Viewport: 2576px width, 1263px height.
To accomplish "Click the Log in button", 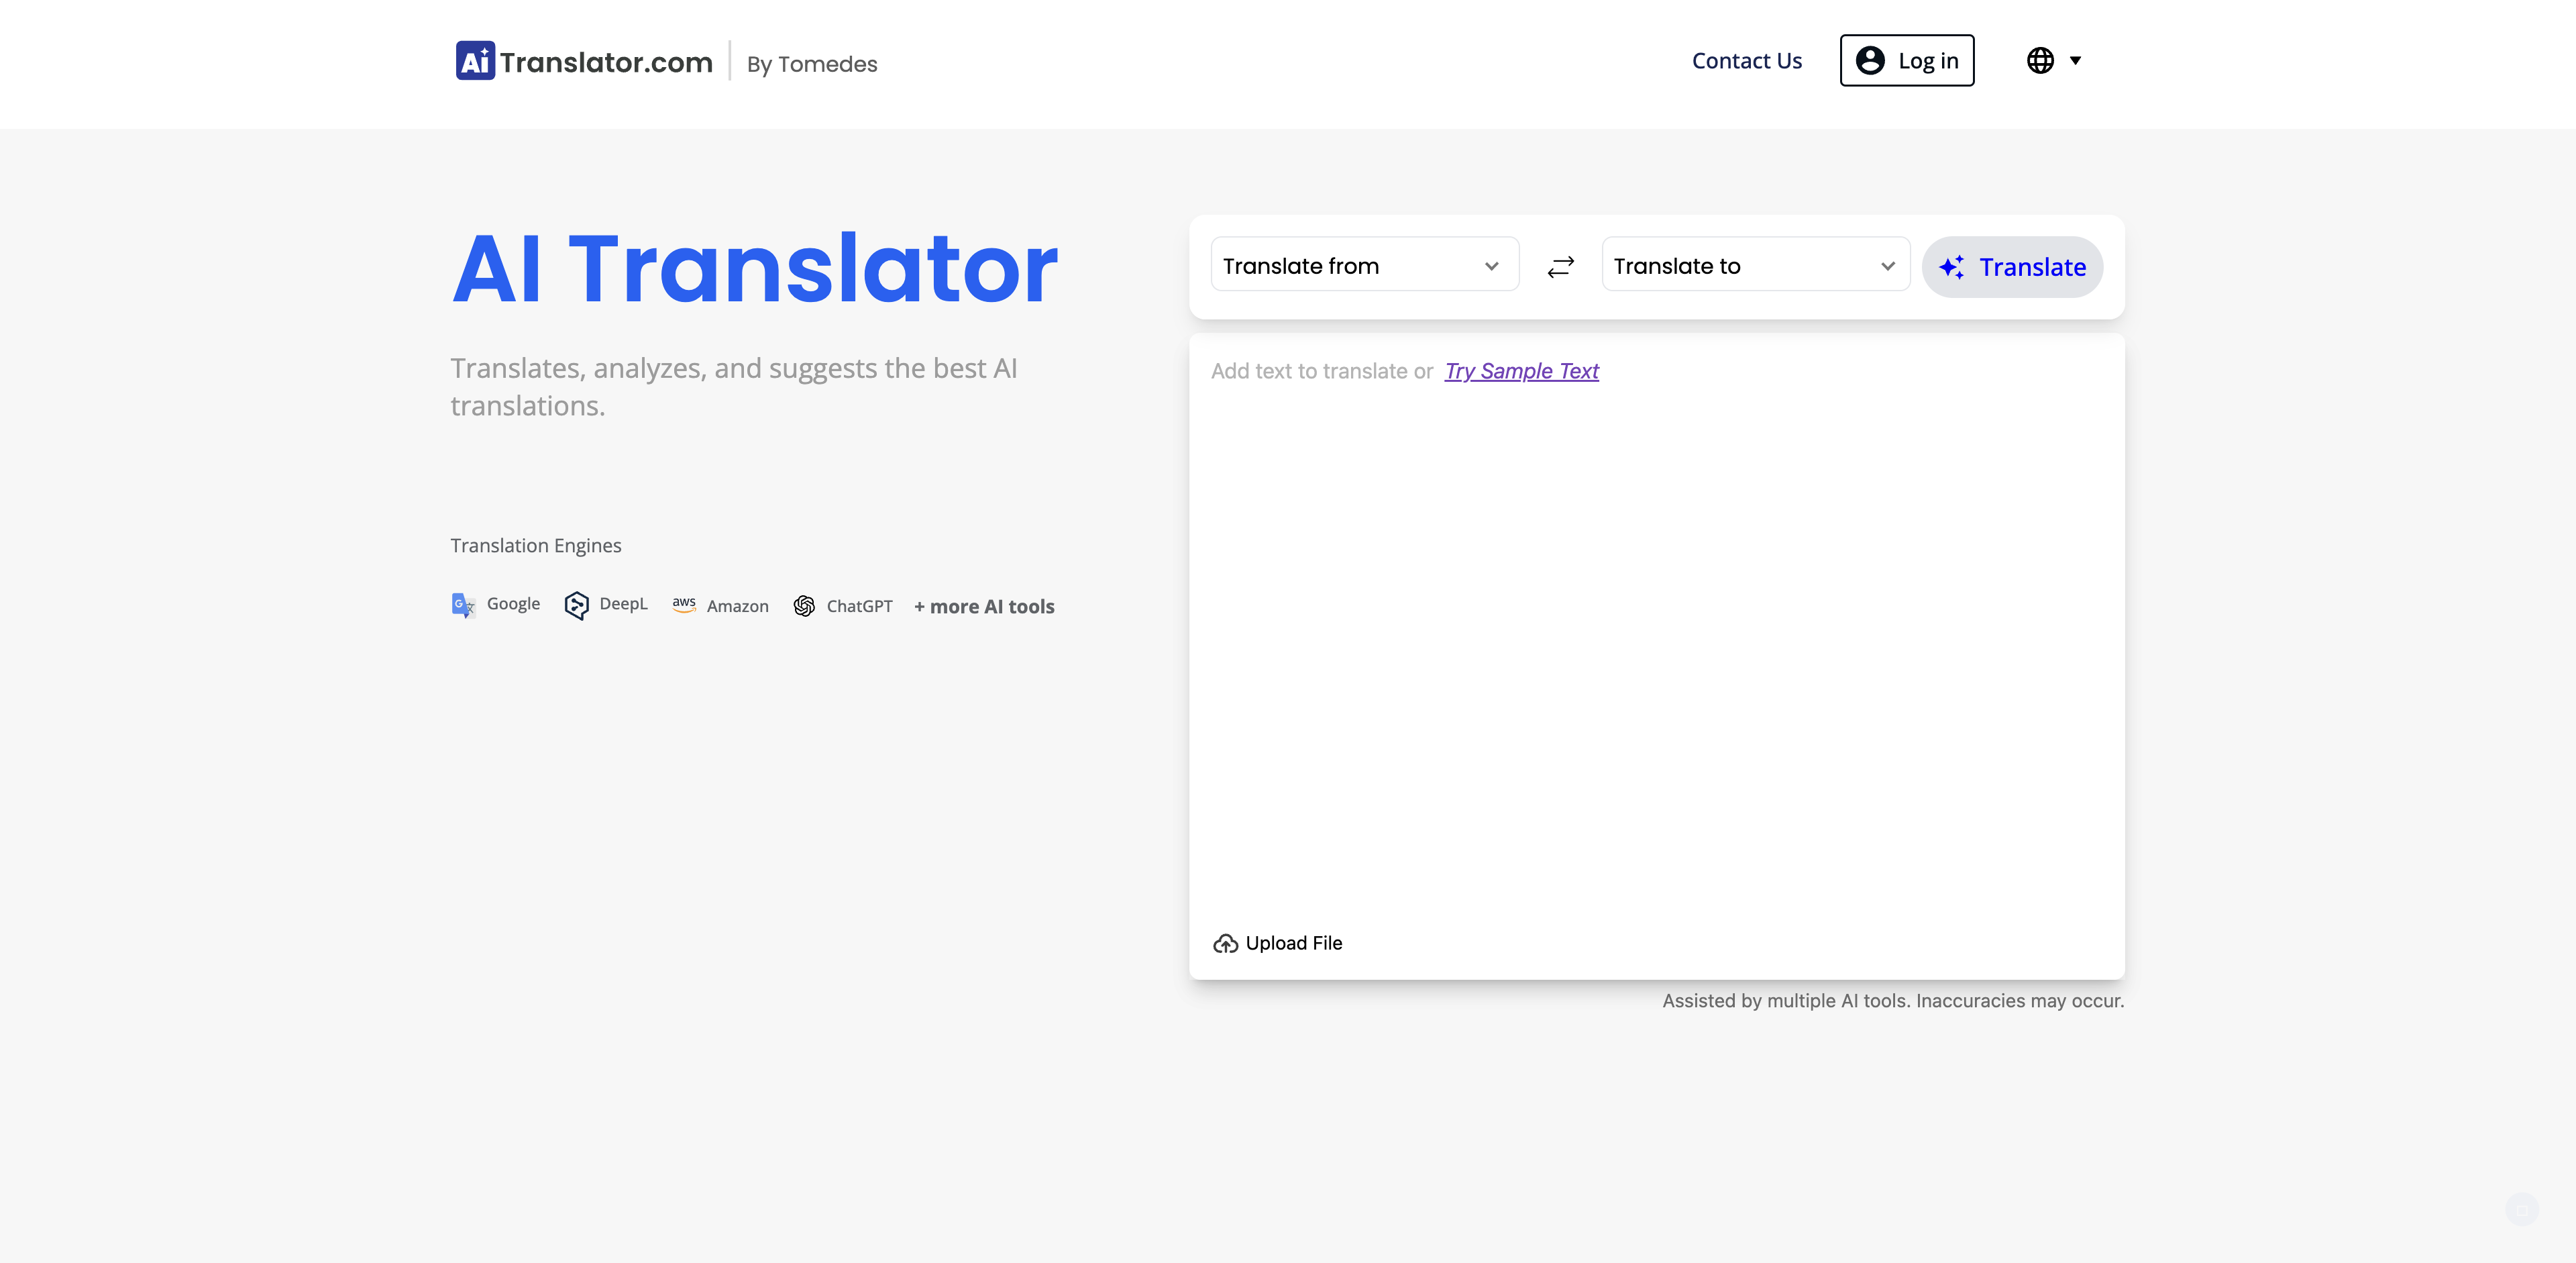I will tap(1906, 61).
